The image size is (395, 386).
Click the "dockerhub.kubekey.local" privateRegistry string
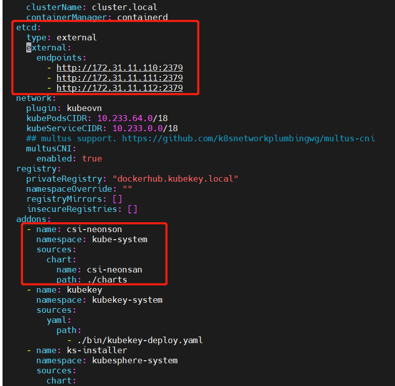point(175,179)
